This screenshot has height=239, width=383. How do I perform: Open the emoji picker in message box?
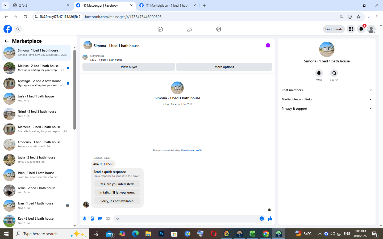click(262, 219)
